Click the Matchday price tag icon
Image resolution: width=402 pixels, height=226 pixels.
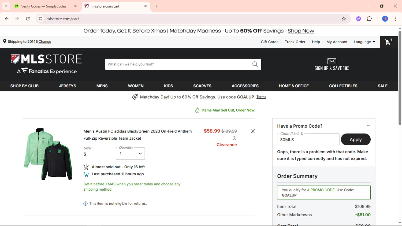(x=135, y=97)
